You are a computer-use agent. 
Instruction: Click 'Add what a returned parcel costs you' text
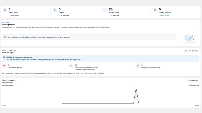[19, 57]
